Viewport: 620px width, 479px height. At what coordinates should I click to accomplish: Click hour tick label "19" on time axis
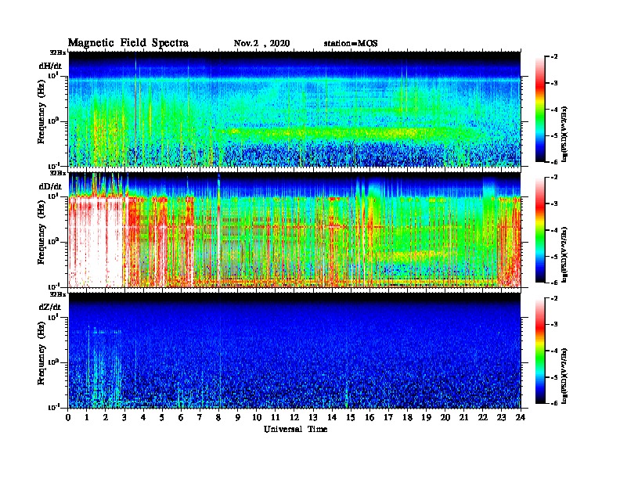pyautogui.click(x=426, y=418)
